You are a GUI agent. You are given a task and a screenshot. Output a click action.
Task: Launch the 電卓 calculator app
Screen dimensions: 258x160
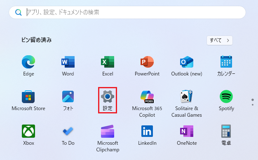click(226, 135)
